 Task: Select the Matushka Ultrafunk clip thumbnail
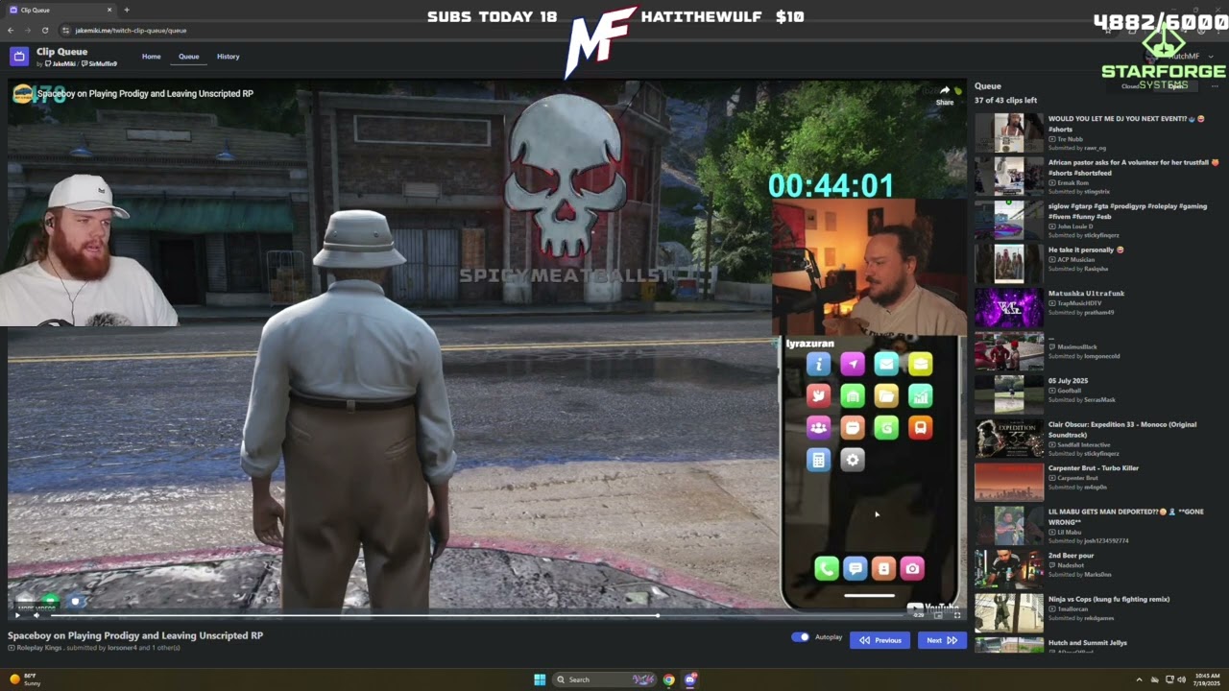(x=1009, y=307)
